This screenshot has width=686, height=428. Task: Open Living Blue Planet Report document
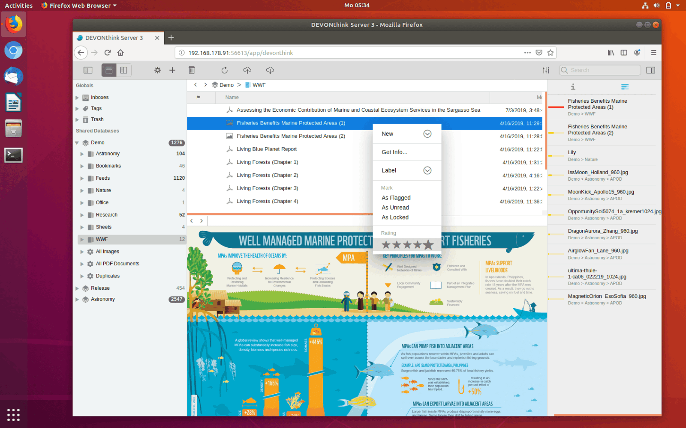[x=267, y=149]
